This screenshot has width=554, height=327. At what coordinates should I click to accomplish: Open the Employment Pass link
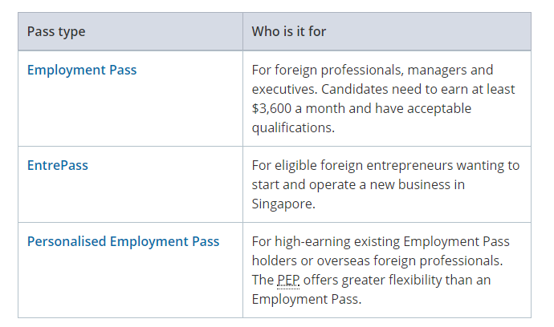[x=82, y=70]
